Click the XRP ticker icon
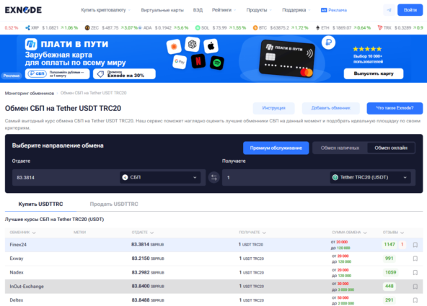Screen dimensions: 427x306 pyautogui.click(x=27, y=27)
